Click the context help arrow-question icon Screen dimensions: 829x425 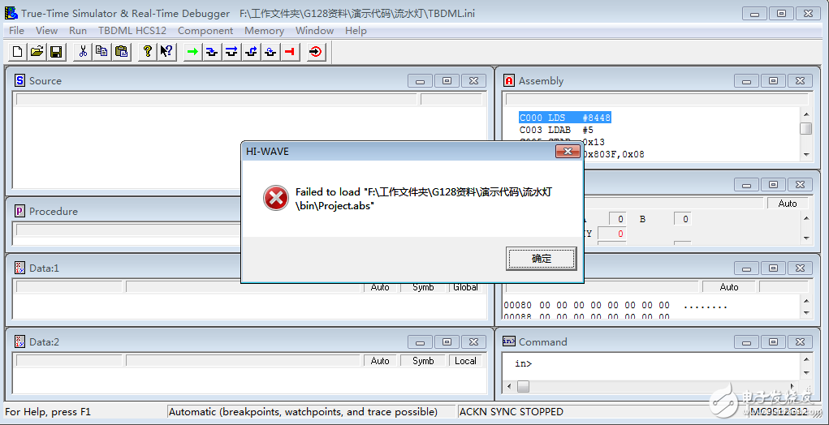tap(166, 51)
